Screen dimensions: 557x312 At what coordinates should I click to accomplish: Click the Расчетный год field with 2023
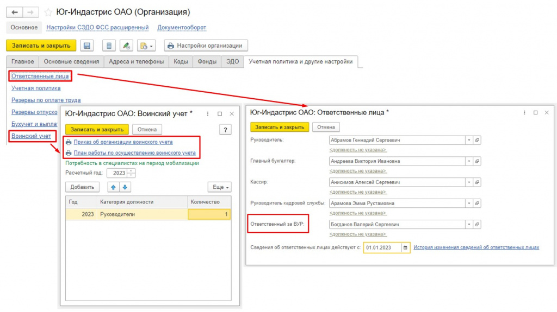117,173
